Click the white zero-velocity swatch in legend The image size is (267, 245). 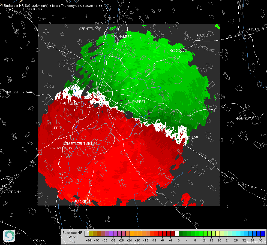click(177, 234)
